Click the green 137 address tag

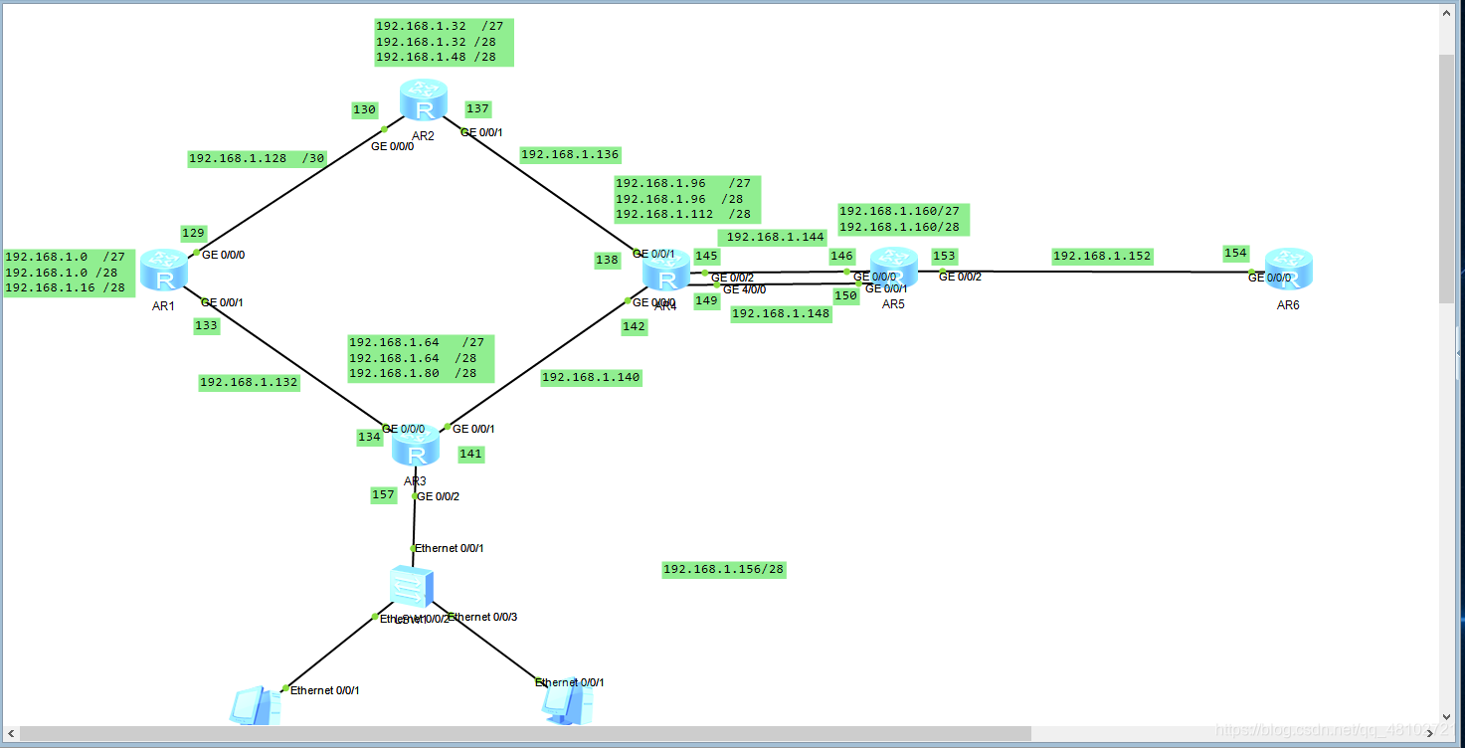pos(478,109)
